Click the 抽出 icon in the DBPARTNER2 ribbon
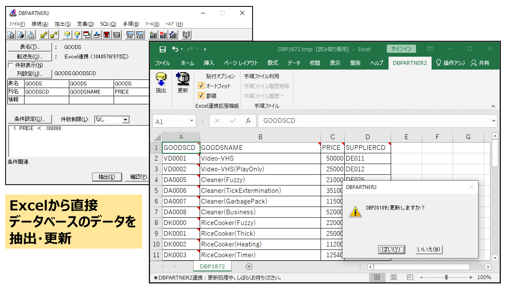The height and width of the screenshot is (289, 506). pos(161,83)
